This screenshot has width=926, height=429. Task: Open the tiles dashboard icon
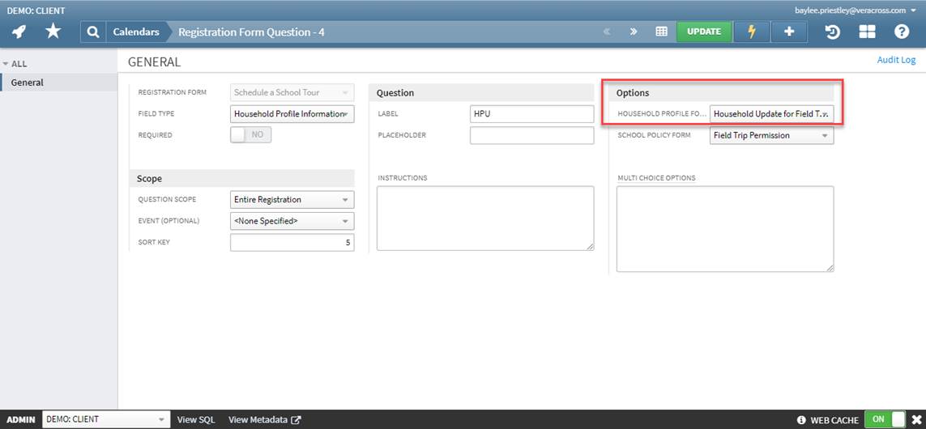click(867, 32)
